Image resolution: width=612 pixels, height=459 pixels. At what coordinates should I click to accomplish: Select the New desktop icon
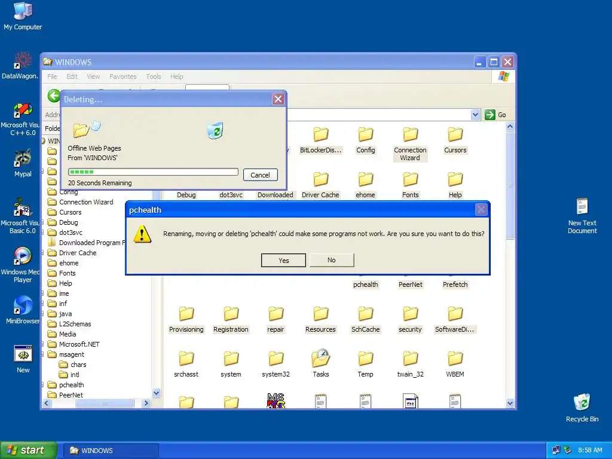coord(23,359)
